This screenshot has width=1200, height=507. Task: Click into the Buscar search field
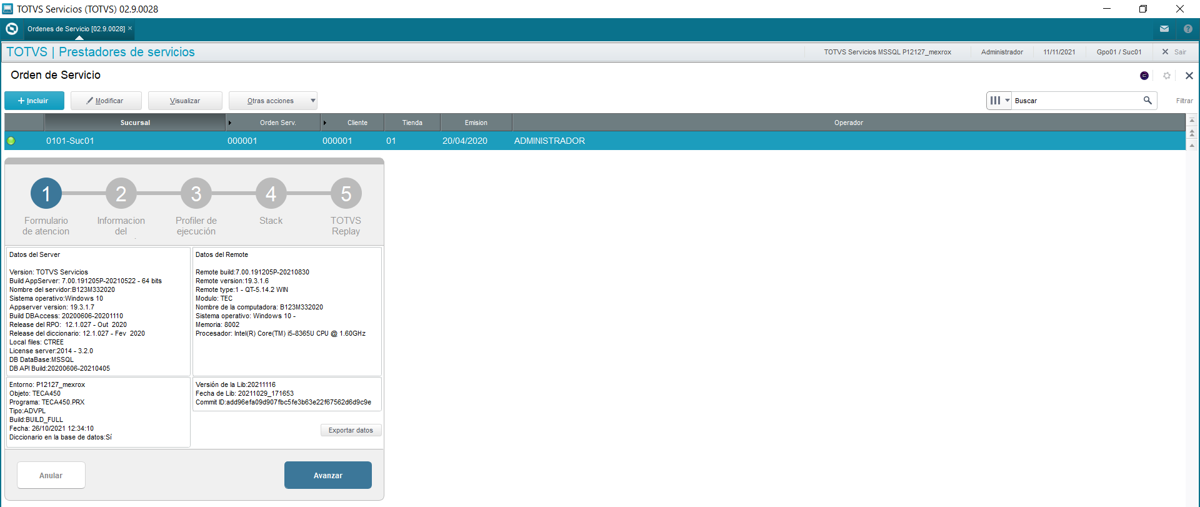pyautogui.click(x=1077, y=101)
